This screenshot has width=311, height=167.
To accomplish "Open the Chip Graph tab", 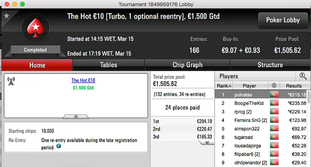I will point(187,65).
